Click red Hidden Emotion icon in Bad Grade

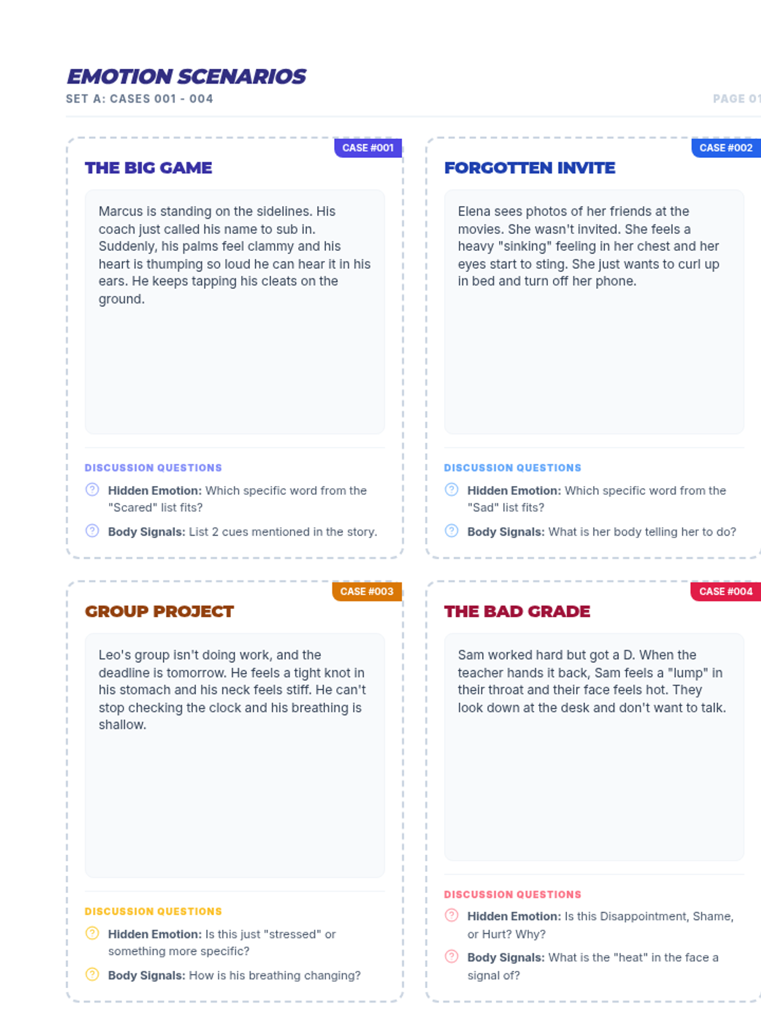452,915
